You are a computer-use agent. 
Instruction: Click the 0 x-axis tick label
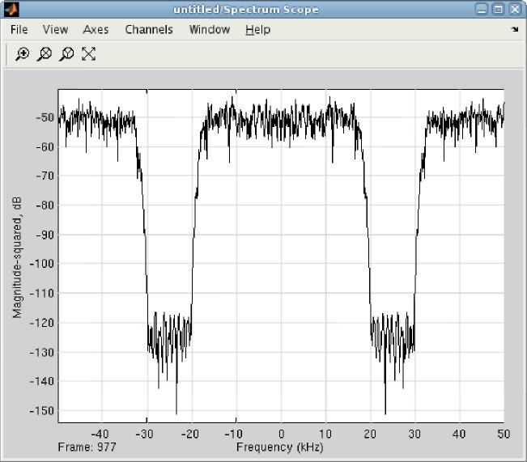click(282, 434)
